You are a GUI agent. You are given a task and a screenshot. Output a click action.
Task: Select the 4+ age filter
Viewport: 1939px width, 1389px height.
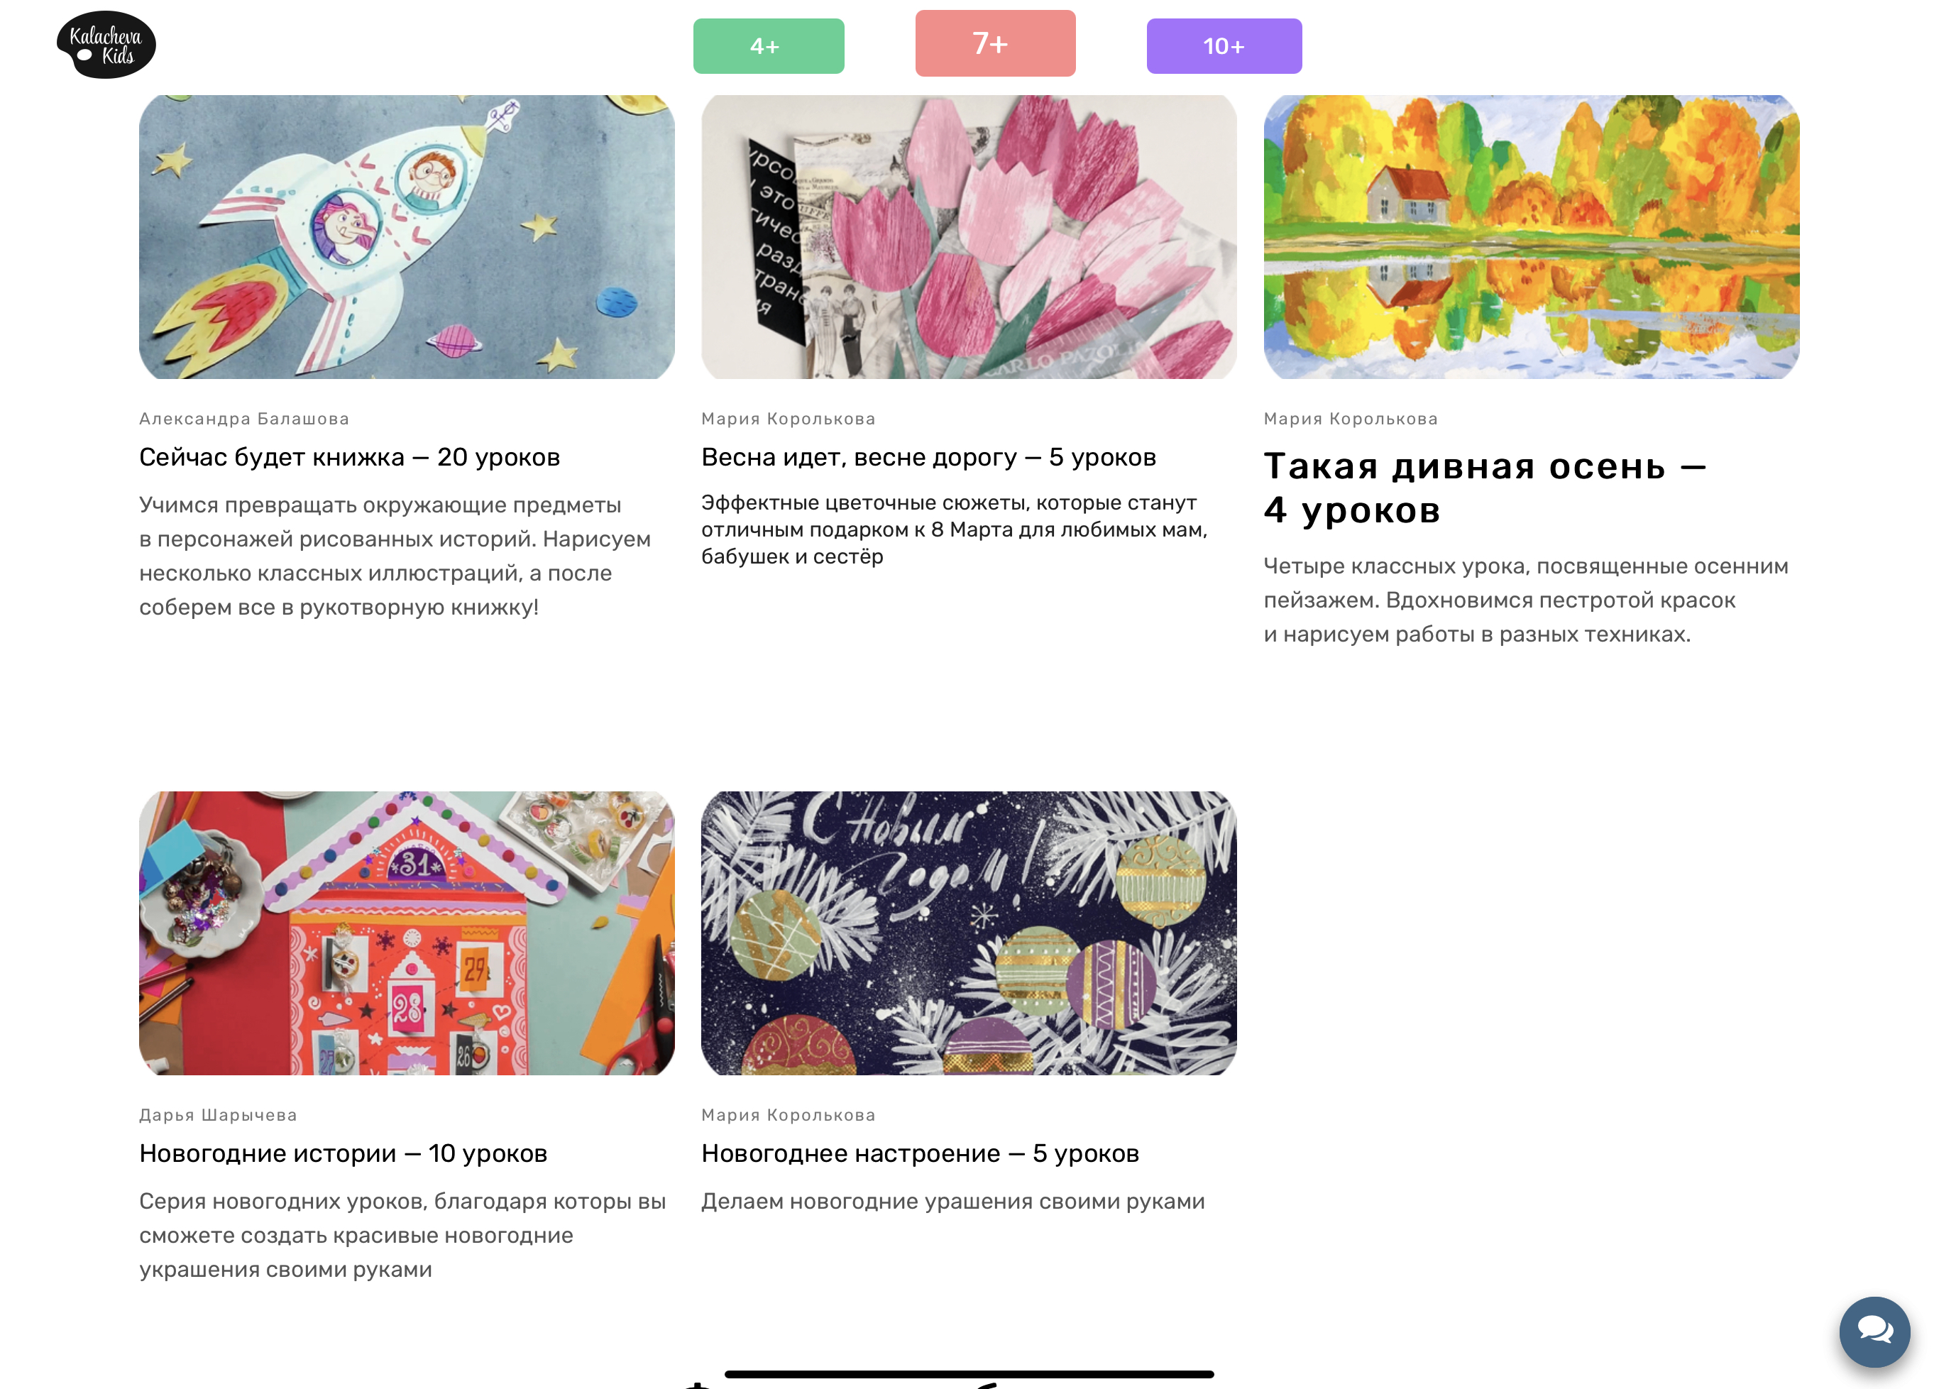point(768,46)
